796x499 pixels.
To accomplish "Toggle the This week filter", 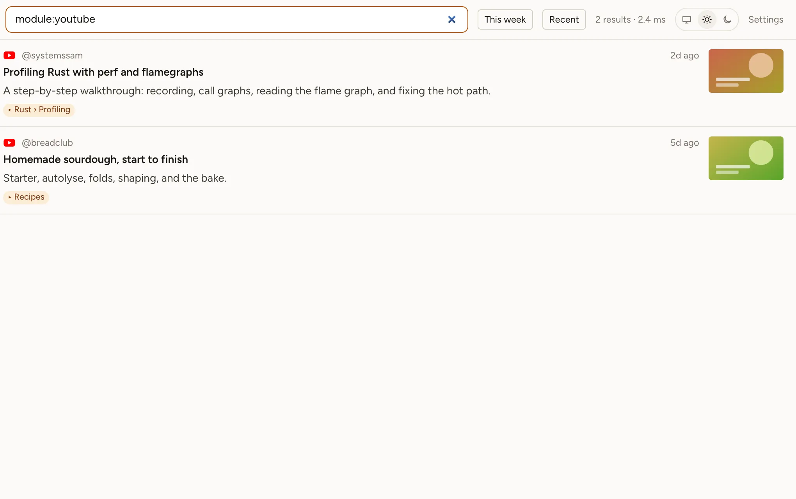I will [x=505, y=19].
